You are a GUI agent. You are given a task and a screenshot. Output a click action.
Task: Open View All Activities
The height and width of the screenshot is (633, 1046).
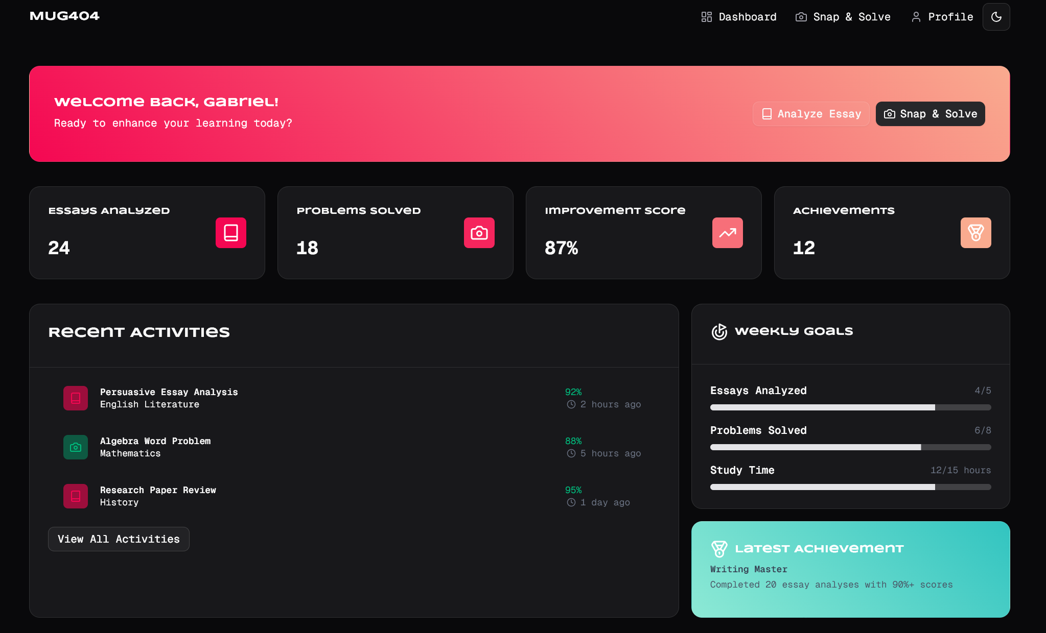(119, 539)
